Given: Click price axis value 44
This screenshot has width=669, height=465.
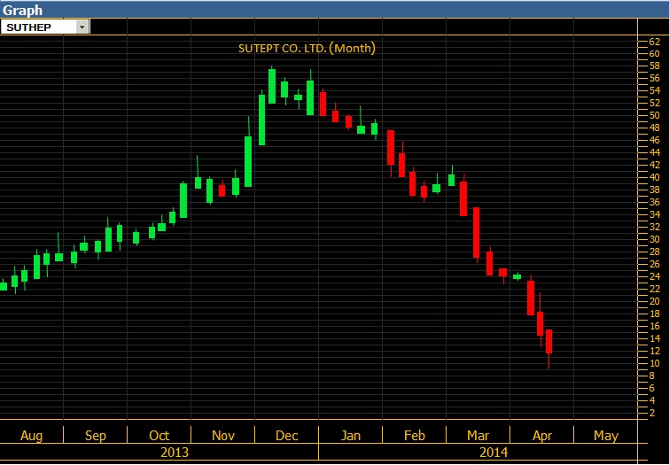Looking at the screenshot, I should [x=654, y=152].
